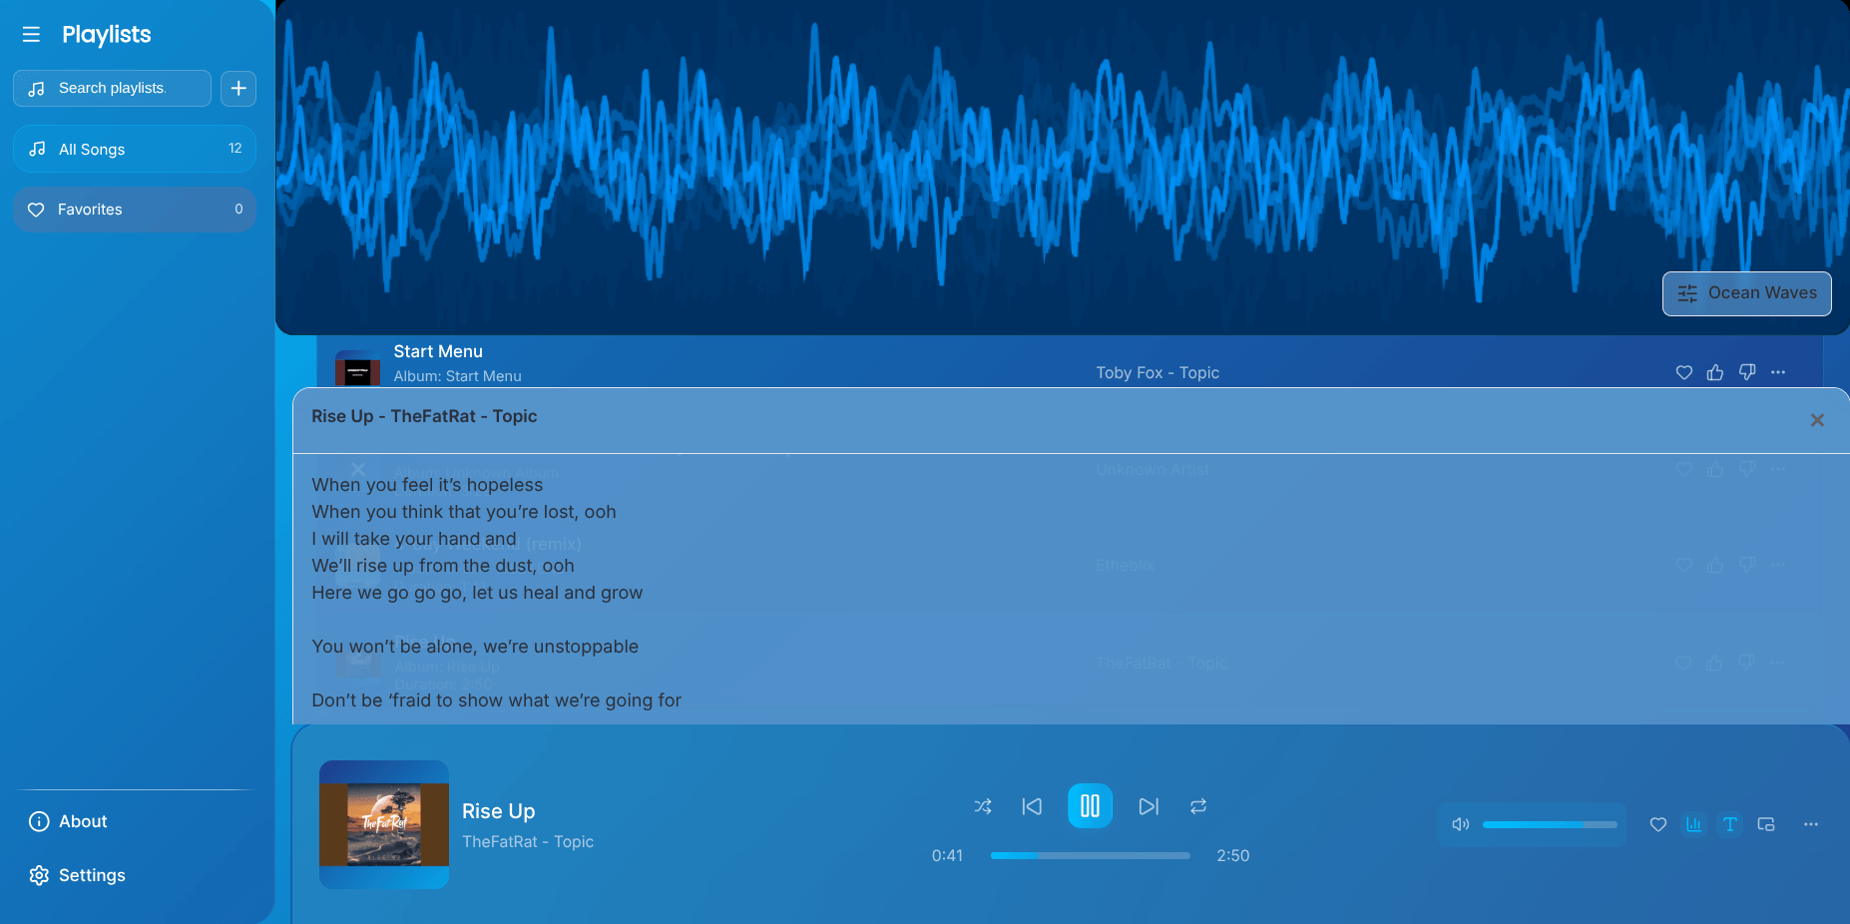The height and width of the screenshot is (924, 1850).
Task: Open the All Songs playlist
Action: pos(135,149)
